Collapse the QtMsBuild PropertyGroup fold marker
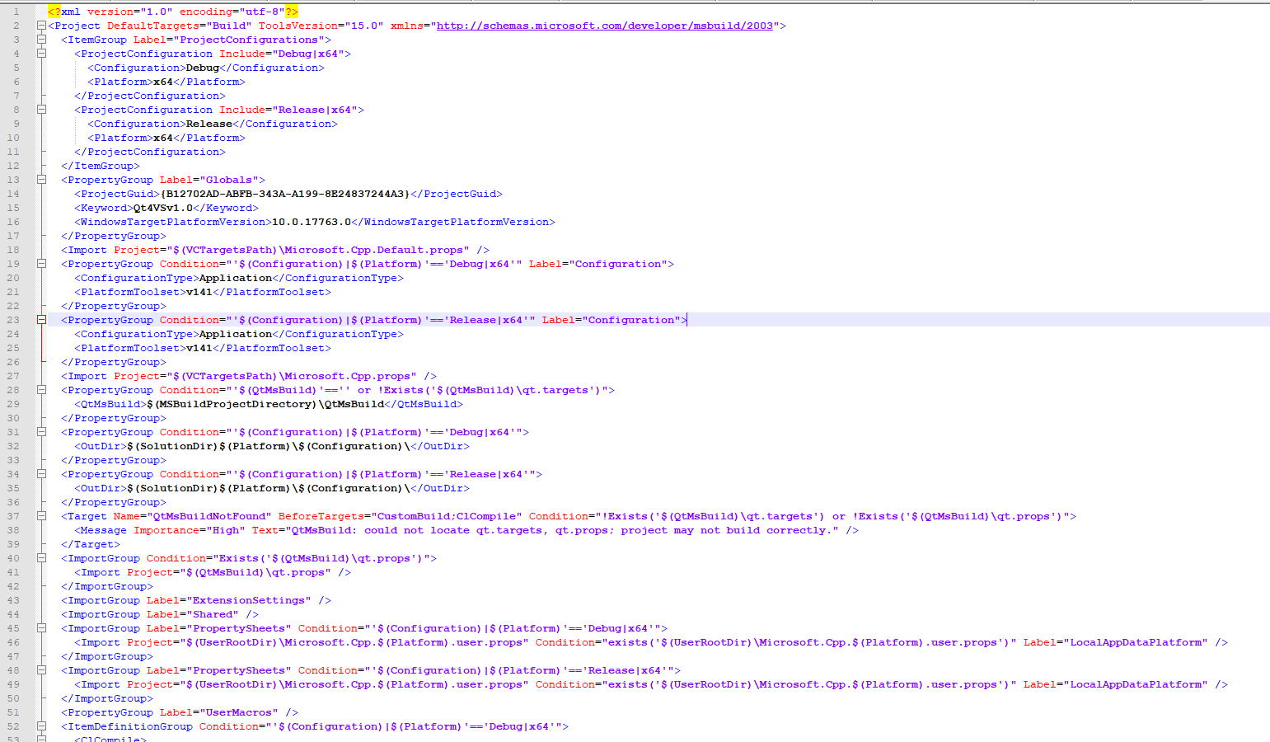 click(41, 390)
